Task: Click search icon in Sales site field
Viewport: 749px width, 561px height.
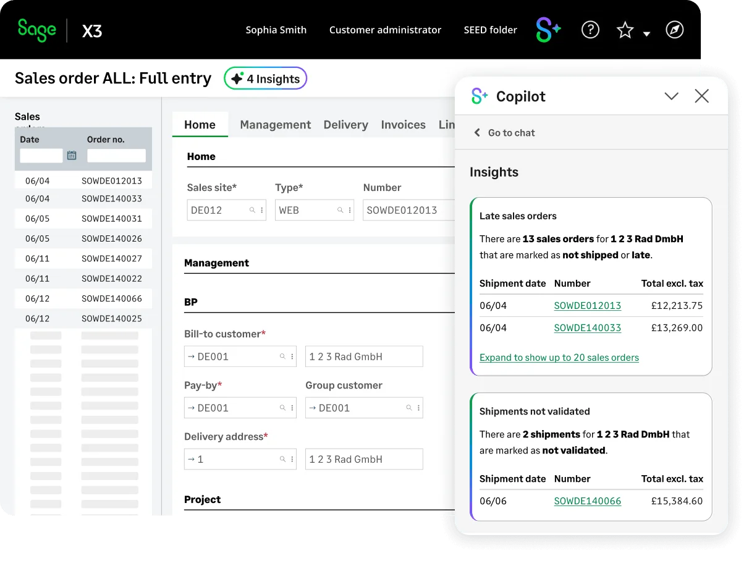Action: [x=252, y=210]
